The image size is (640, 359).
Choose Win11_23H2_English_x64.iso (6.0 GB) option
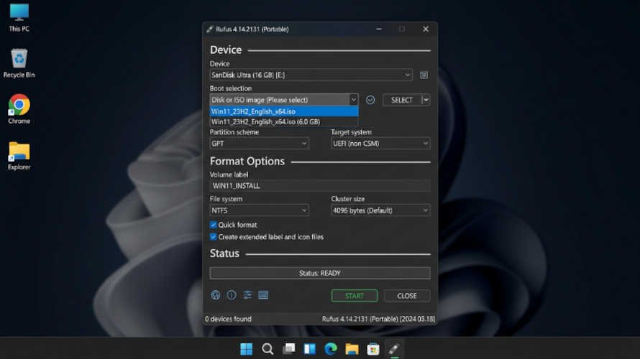(x=284, y=122)
